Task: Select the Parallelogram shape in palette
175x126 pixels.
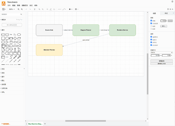Action: (19, 38)
